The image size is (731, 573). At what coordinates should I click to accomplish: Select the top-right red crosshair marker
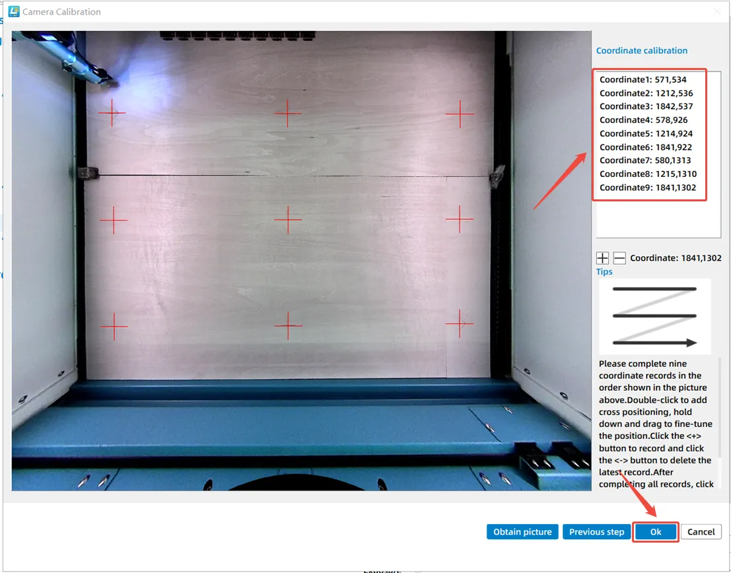460,114
